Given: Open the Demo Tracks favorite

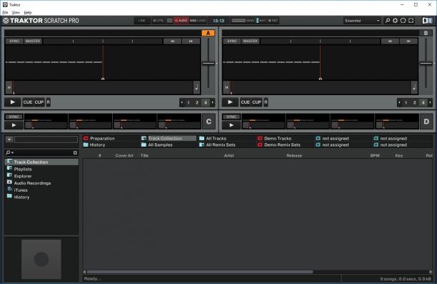Looking at the screenshot, I should [278, 138].
